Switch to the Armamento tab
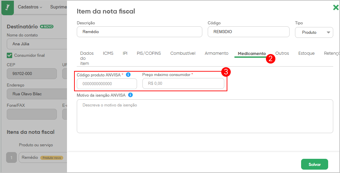Image resolution: width=340 pixels, height=173 pixels. click(x=217, y=53)
